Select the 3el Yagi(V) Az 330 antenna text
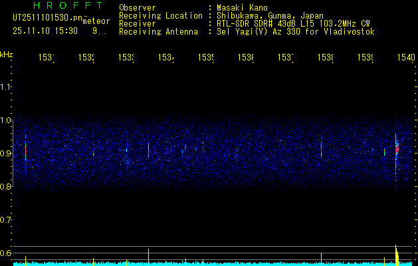Image resolution: width=418 pixels, height=266 pixels. (x=296, y=32)
